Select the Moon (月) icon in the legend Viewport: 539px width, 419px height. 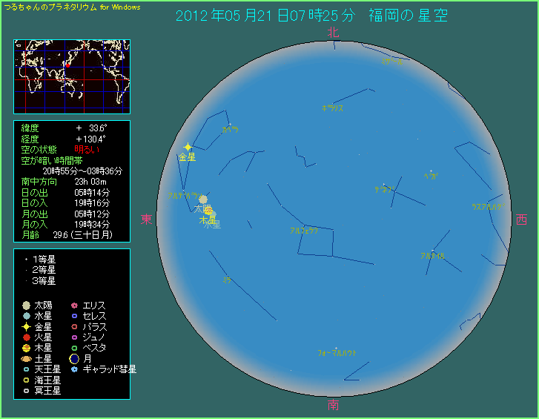[x=74, y=358]
